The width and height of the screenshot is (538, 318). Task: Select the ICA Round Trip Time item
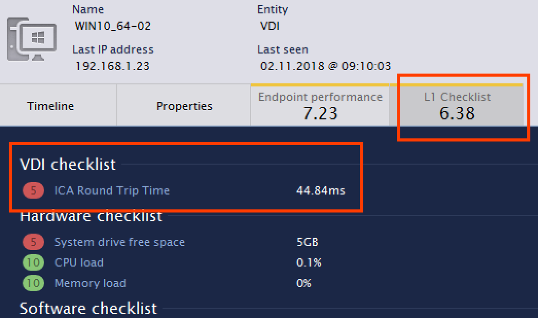[x=112, y=191]
